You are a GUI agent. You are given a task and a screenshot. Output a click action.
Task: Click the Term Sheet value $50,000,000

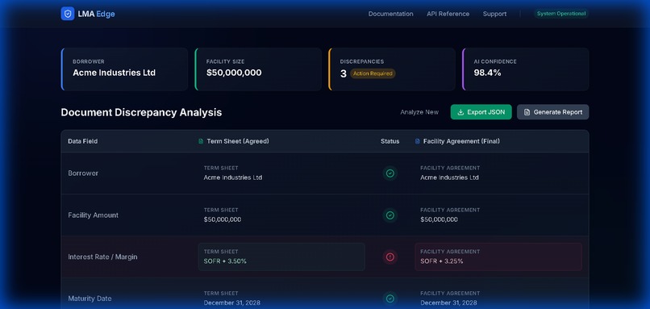[x=223, y=219]
